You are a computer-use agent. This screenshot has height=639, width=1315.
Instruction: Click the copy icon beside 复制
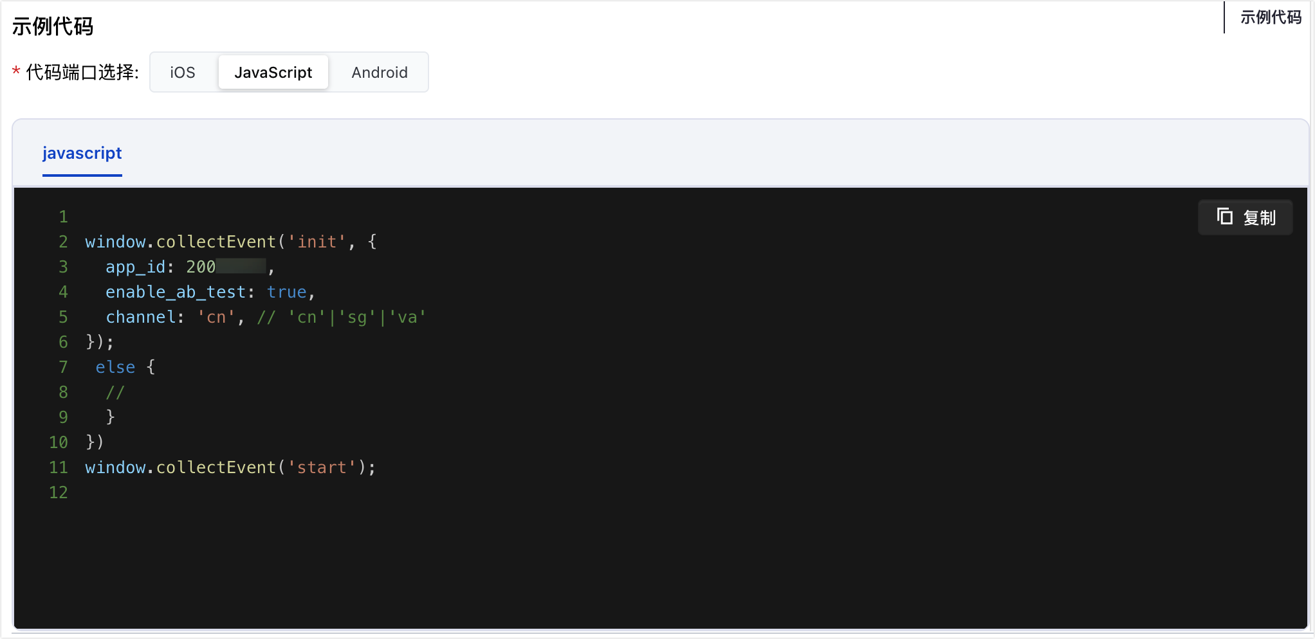[1225, 217]
